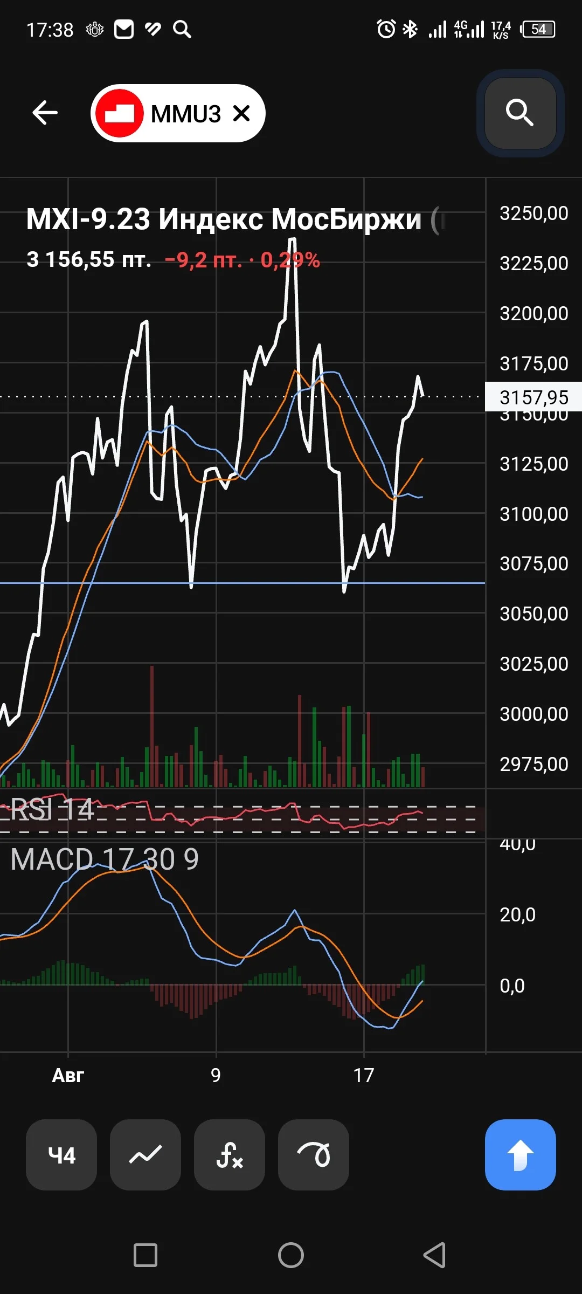The height and width of the screenshot is (1294, 582).
Task: Tap the back arrow
Action: tap(45, 113)
